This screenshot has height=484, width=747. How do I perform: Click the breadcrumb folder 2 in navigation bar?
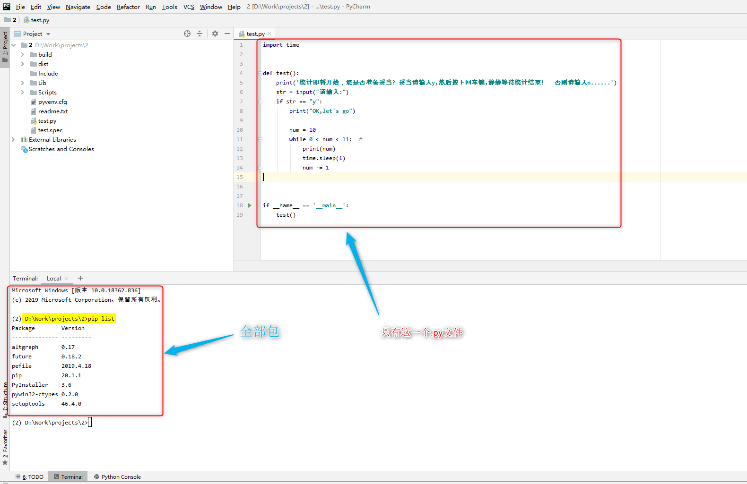[x=10, y=20]
